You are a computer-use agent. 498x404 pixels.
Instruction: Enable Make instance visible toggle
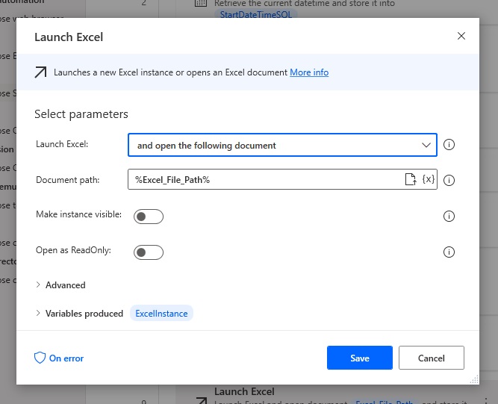coord(149,217)
